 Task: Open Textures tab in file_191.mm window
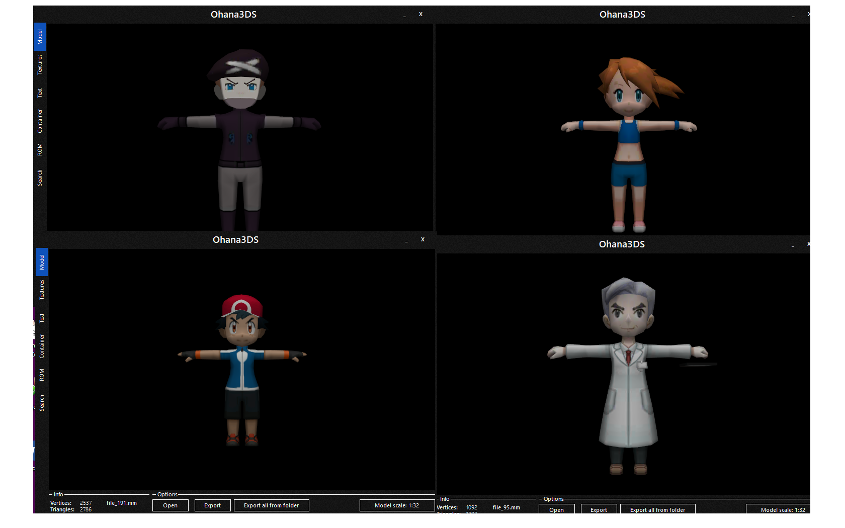coord(42,290)
